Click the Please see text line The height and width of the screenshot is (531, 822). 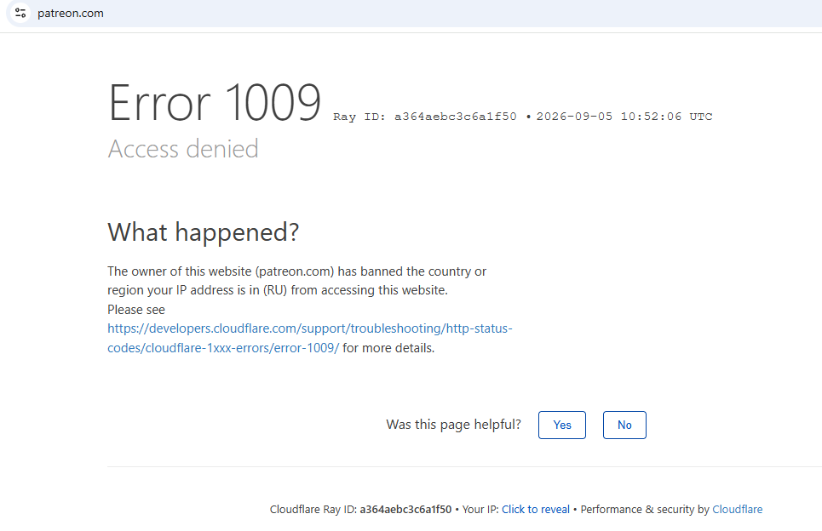[x=136, y=310]
